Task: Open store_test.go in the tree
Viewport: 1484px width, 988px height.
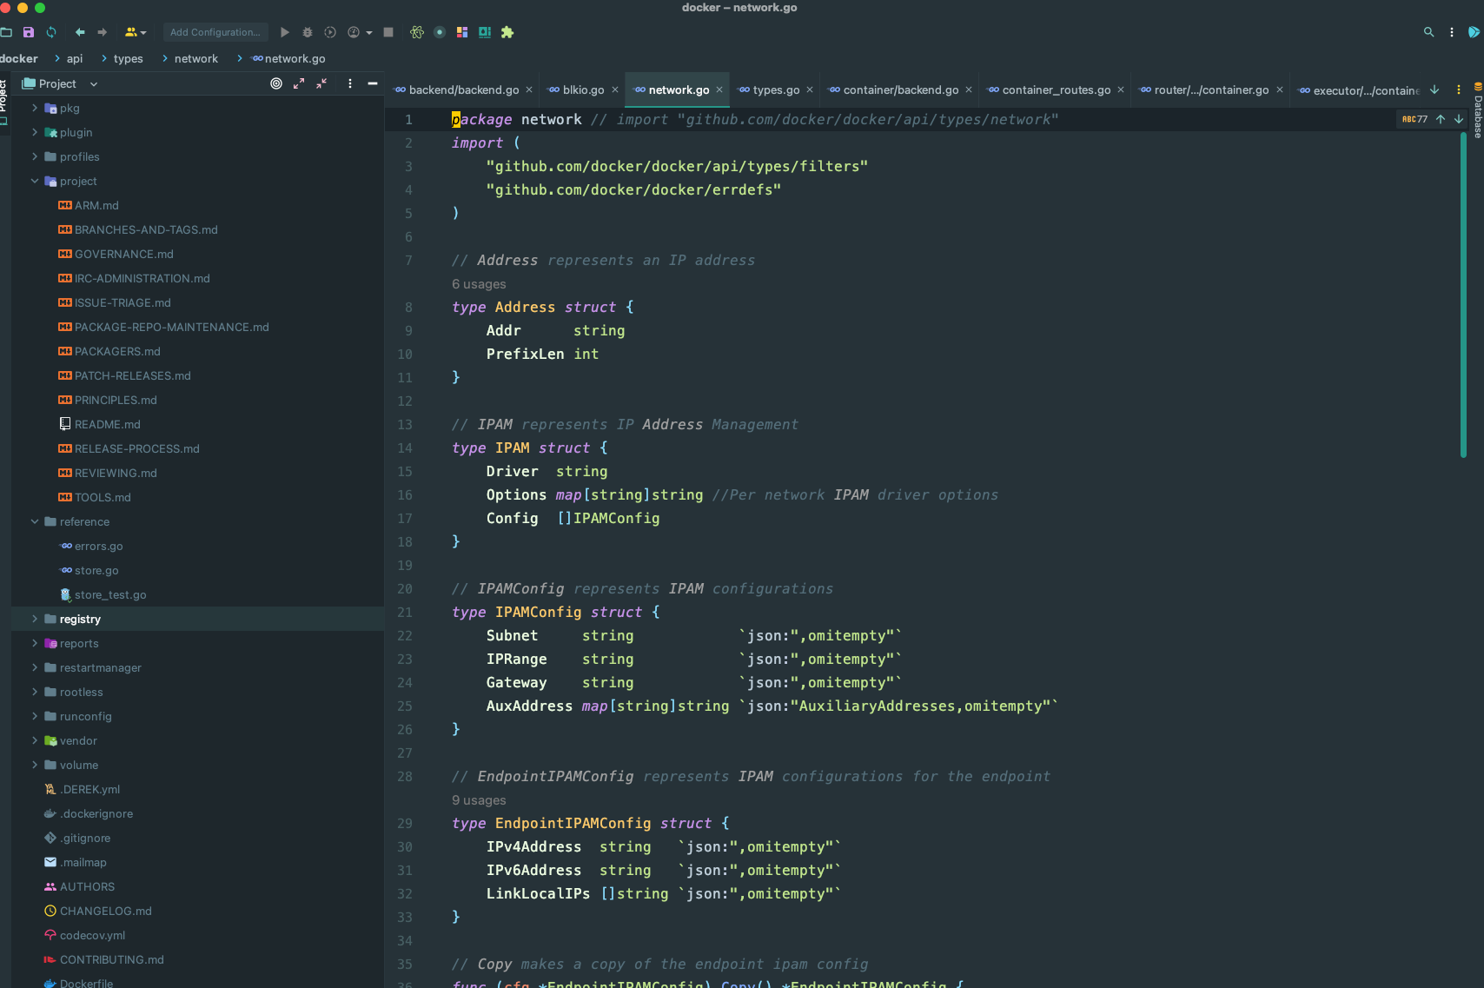Action: pyautogui.click(x=110, y=594)
